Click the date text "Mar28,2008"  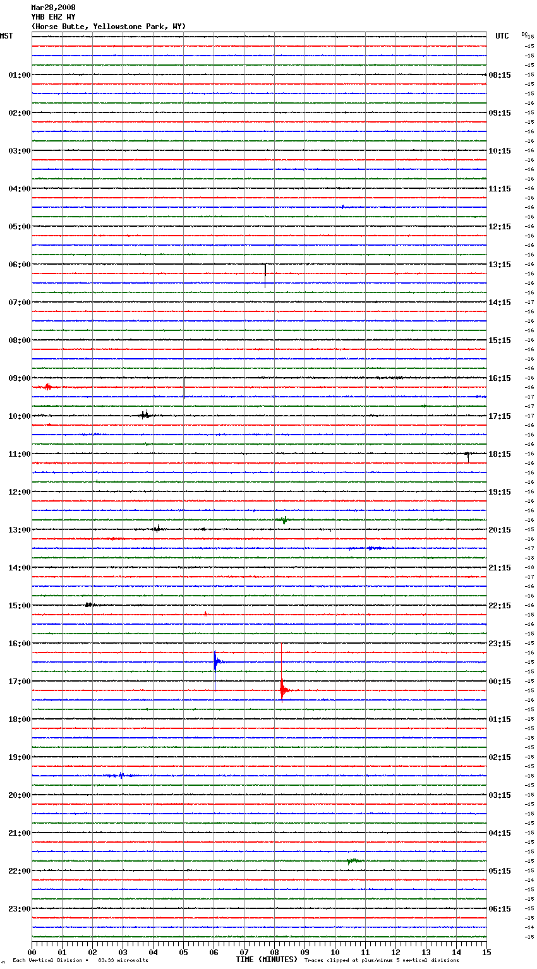point(53,8)
